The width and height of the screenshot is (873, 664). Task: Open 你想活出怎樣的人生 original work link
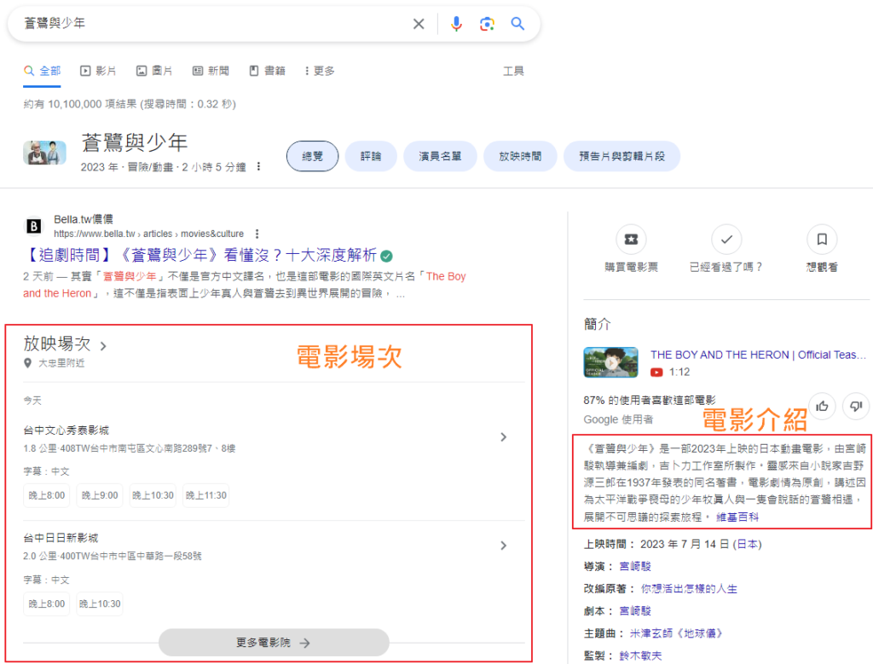tap(689, 589)
